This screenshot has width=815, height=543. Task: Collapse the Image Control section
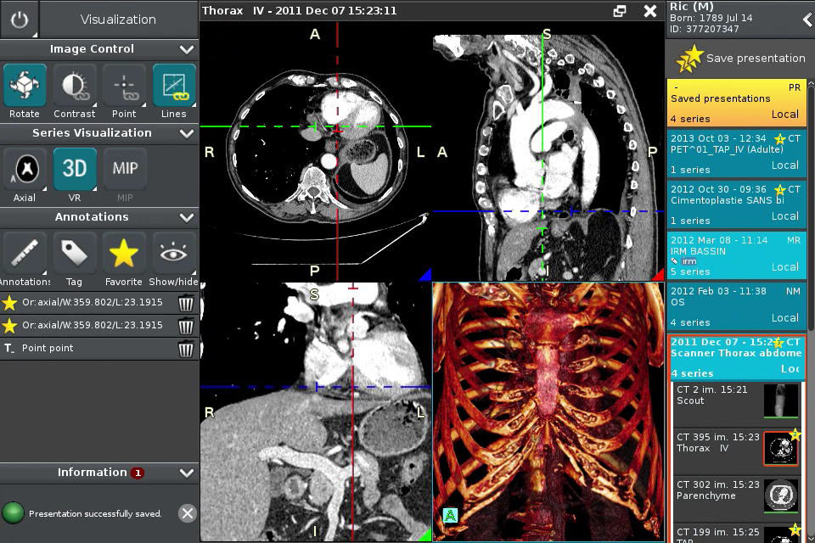click(186, 49)
